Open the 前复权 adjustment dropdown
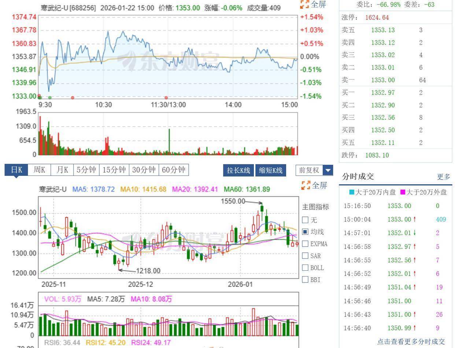Viewport: 455px width, 348px height. 309,170
